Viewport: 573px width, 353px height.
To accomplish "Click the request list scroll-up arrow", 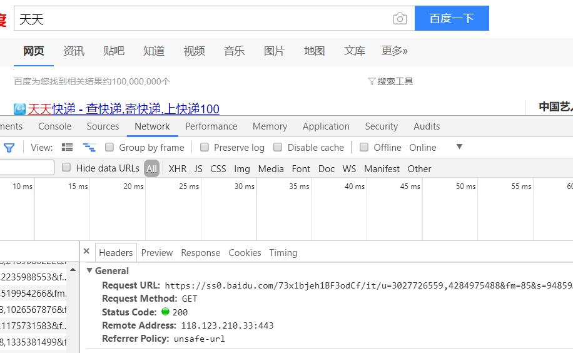I will click(x=73, y=270).
